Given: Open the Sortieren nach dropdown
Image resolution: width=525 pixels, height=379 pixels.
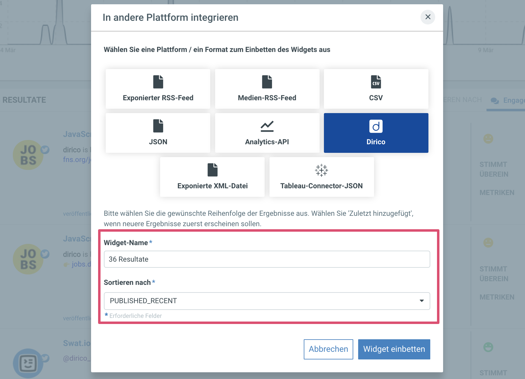Looking at the screenshot, I should [267, 301].
